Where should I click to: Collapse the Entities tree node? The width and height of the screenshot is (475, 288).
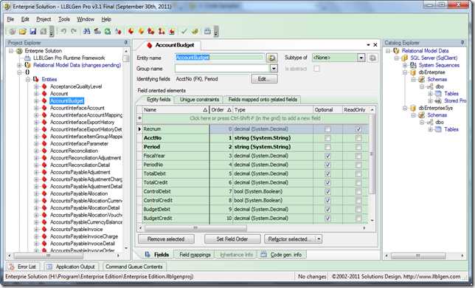tap(28, 80)
